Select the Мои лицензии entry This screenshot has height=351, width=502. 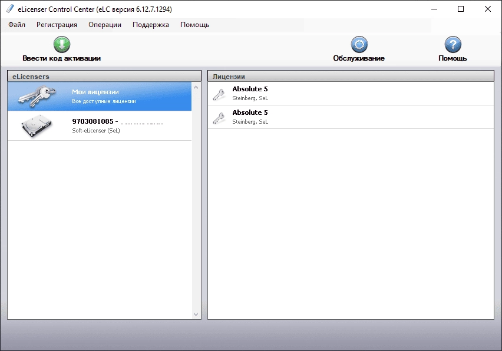(100, 97)
